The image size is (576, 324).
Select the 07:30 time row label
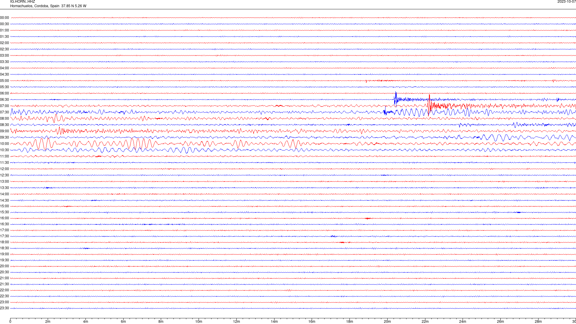tap(4, 112)
